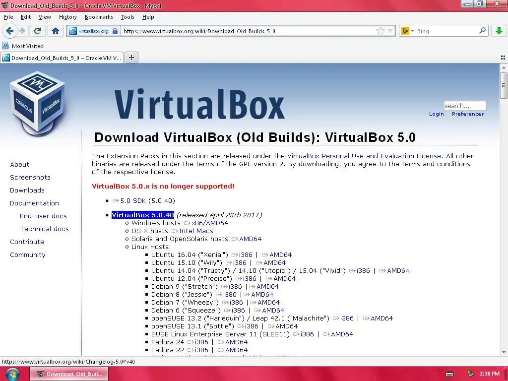Select the Download_Old_Buil... taskbar button
Image resolution: width=508 pixels, height=381 pixels.
(x=69, y=374)
